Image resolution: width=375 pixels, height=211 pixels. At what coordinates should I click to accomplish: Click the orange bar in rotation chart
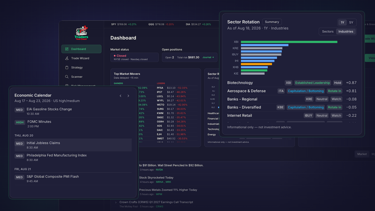click(x=256, y=64)
